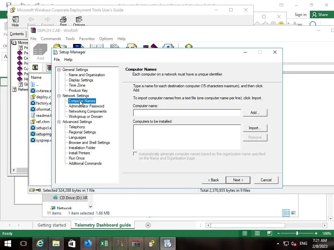This screenshot has height=250, width=334.
Task: Click Print icon in User's Guide toolbar
Action: coord(63,21)
